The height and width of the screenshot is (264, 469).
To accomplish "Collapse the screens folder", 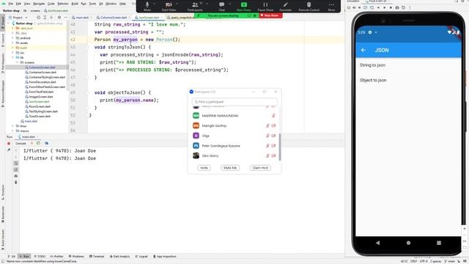I will 17,62.
